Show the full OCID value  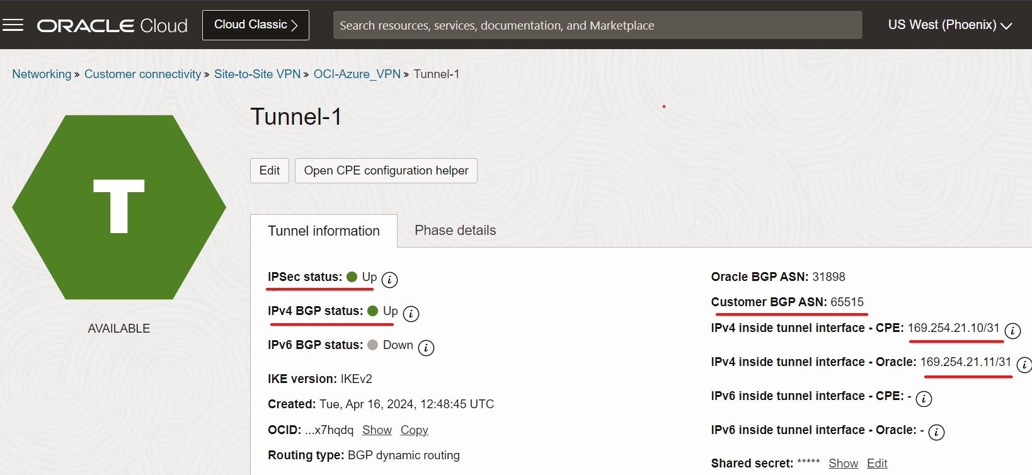point(377,430)
